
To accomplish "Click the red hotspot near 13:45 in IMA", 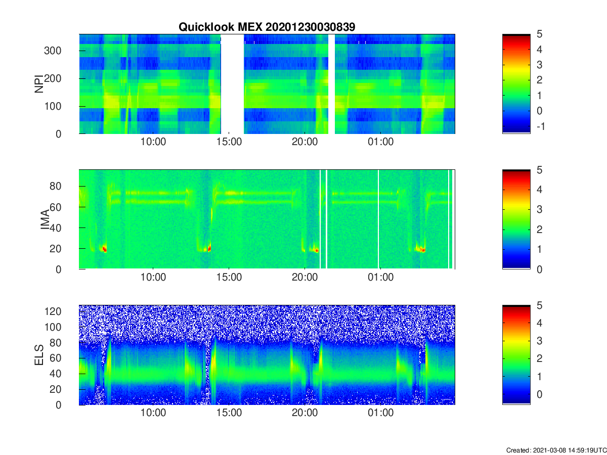I will click(209, 248).
